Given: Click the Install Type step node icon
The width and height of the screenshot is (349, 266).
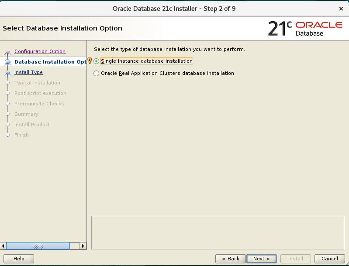Looking at the screenshot, I should 7,73.
